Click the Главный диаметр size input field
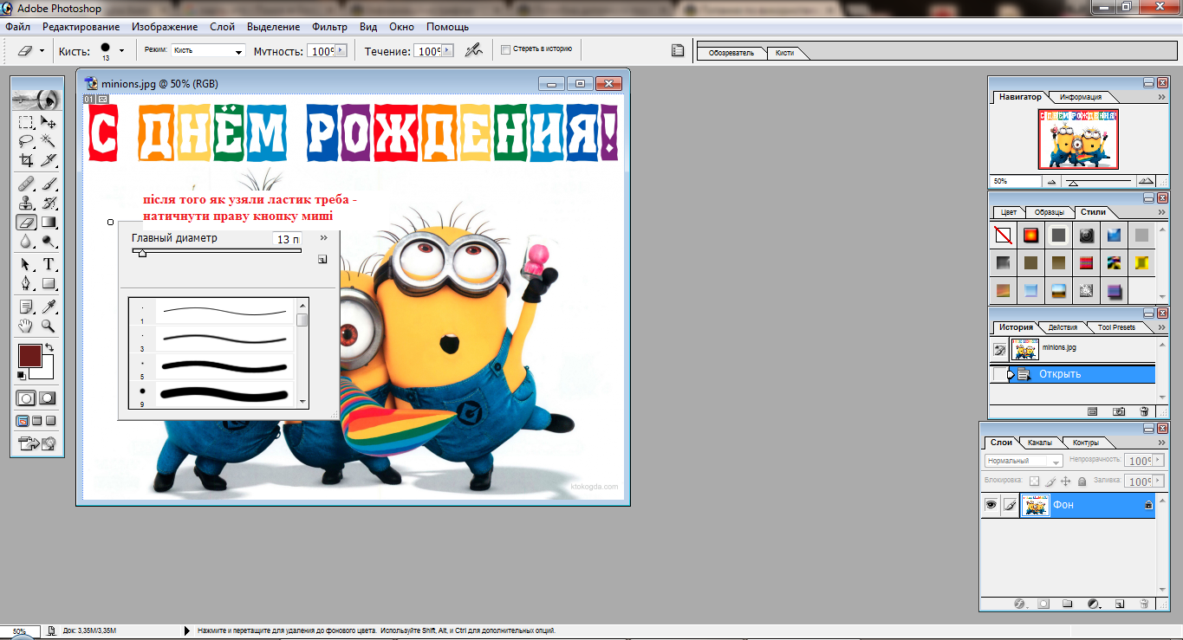Screen dimensions: 1183x640 (x=286, y=239)
